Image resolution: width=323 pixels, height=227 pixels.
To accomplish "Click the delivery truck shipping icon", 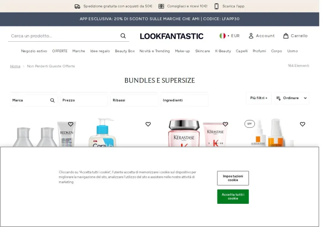I will click(x=77, y=6).
